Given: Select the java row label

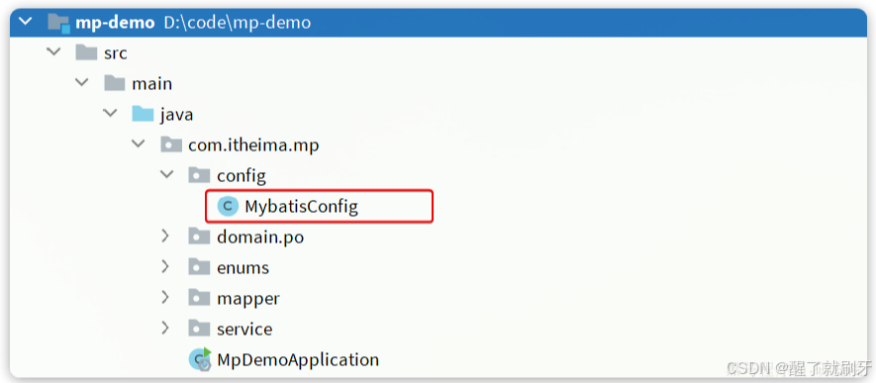Looking at the screenshot, I should (176, 115).
